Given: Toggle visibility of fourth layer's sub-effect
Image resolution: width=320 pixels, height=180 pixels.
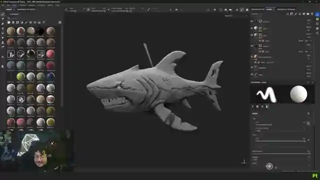Looking at the screenshot, I should point(259,51).
